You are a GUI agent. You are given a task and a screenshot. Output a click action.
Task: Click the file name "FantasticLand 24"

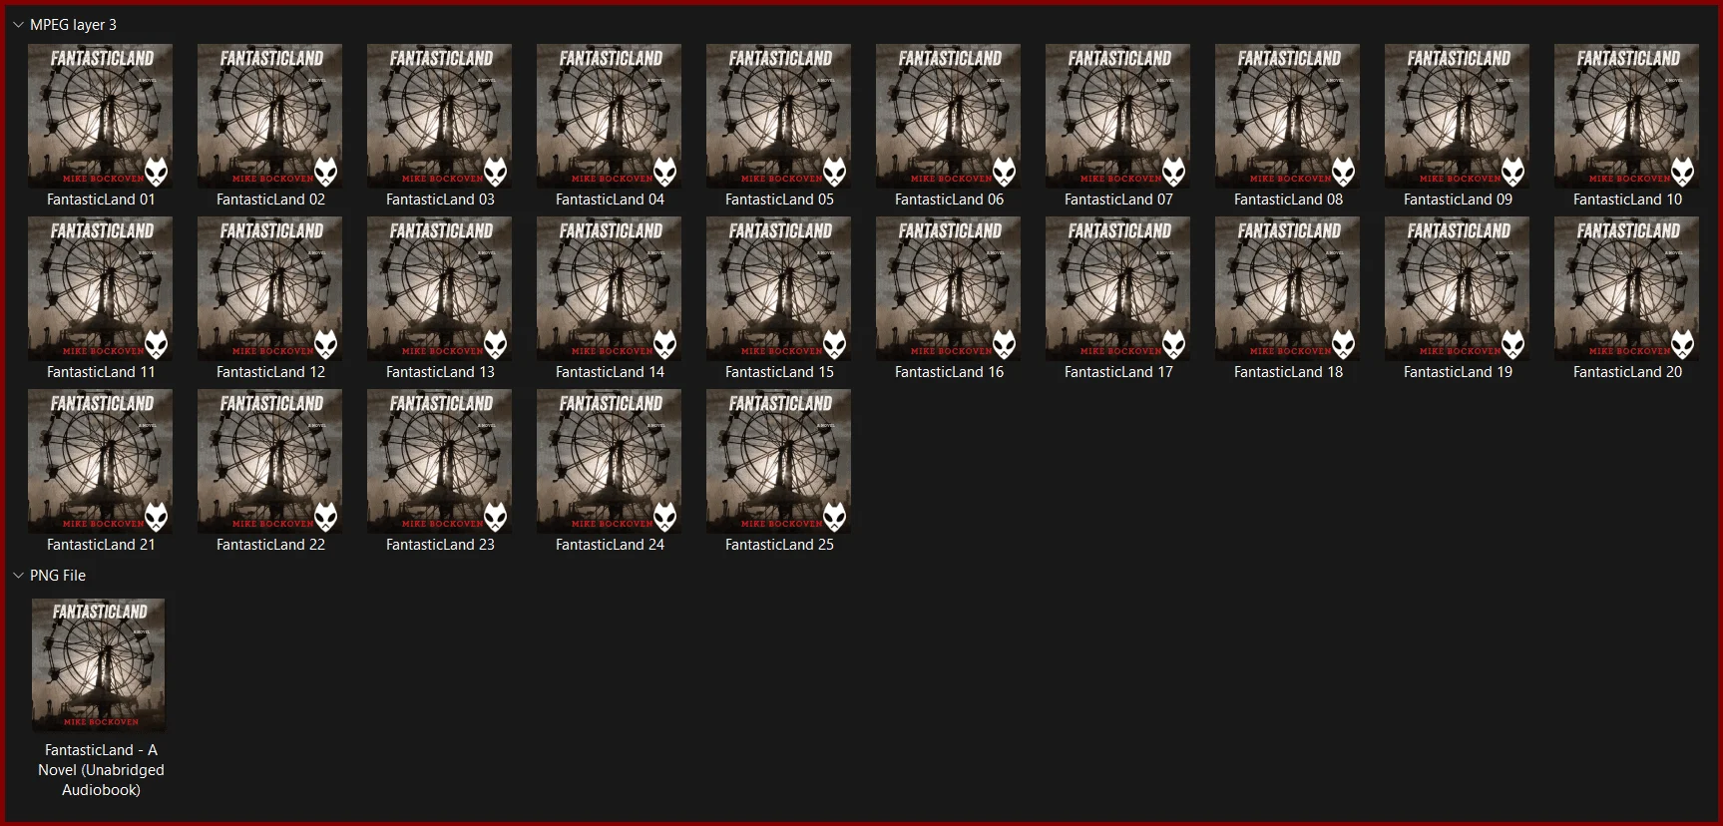610,545
